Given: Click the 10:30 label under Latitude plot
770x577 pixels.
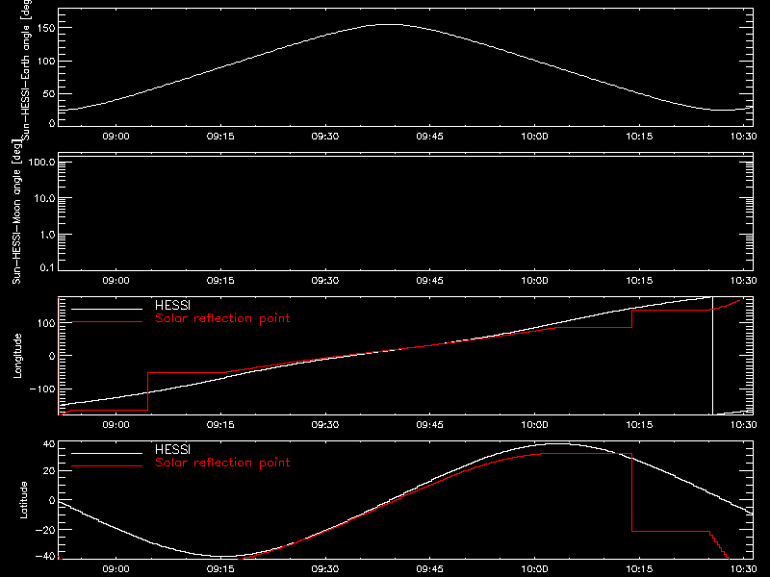Looking at the screenshot, I should (743, 569).
